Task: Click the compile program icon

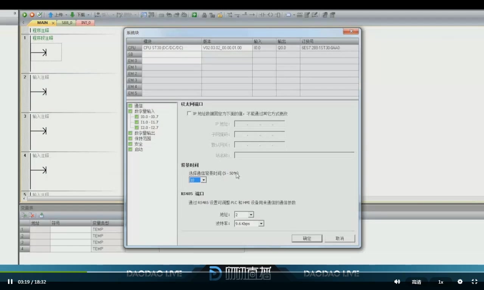Action: coord(39,15)
